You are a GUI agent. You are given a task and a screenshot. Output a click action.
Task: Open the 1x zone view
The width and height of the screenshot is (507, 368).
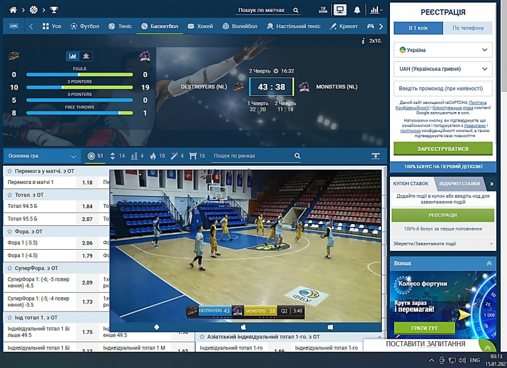click(x=323, y=10)
